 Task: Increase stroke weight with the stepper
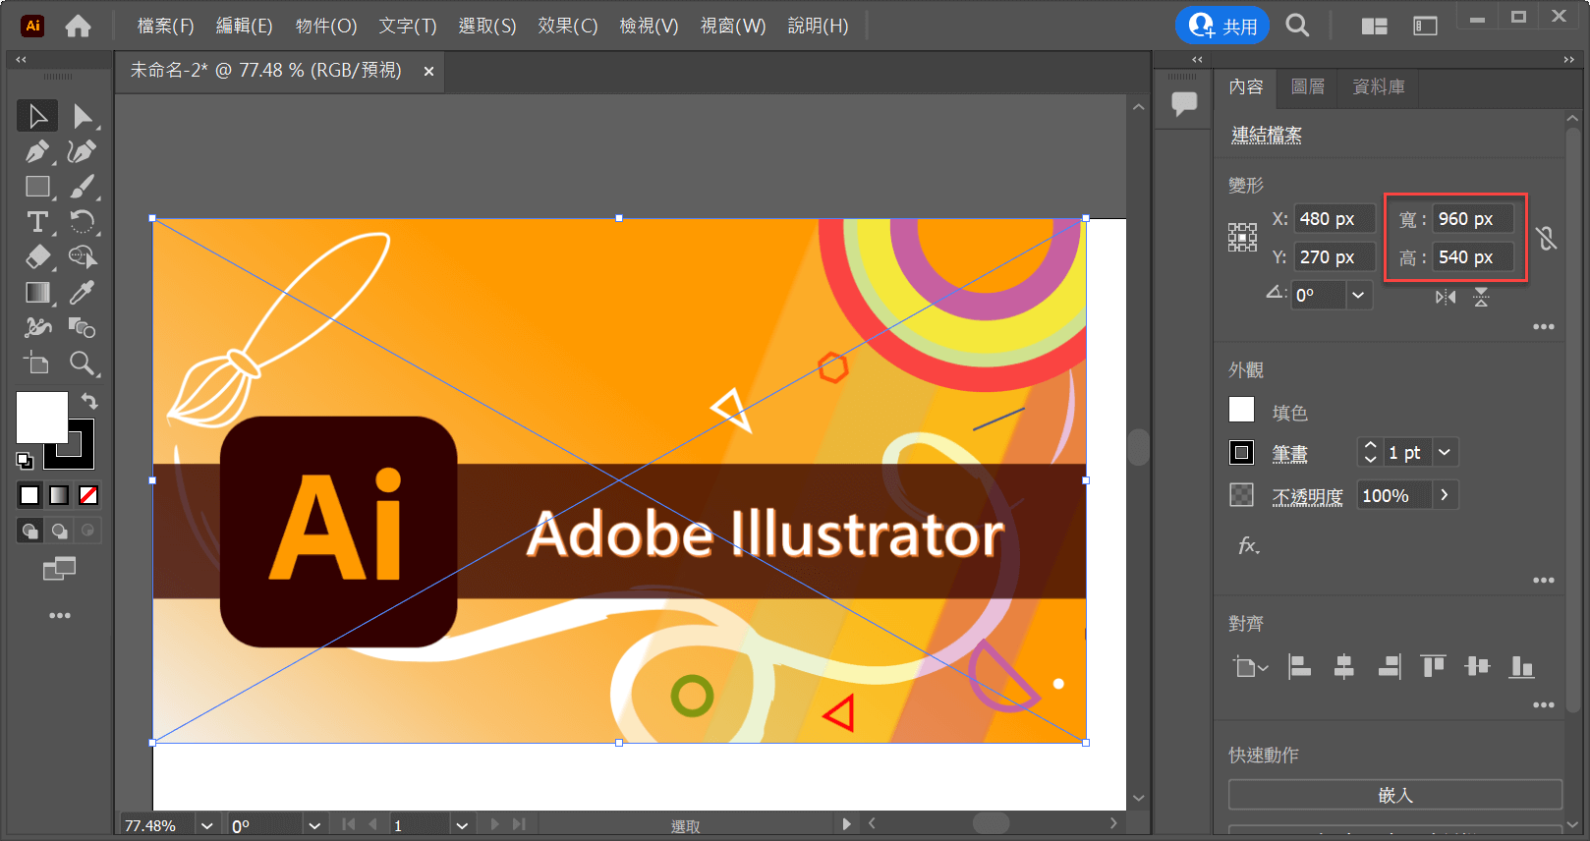pos(1370,446)
